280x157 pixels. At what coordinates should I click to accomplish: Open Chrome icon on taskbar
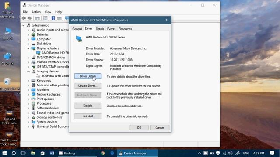(102, 153)
